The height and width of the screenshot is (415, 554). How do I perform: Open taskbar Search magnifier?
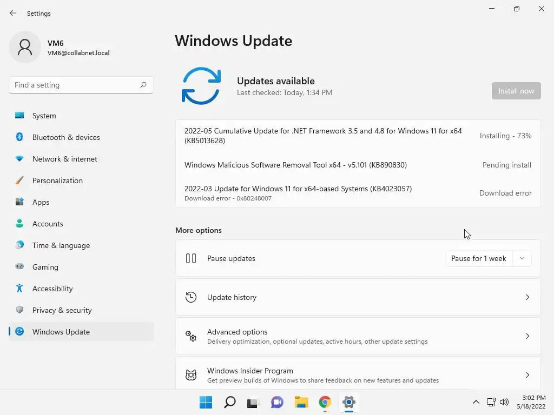pos(229,402)
